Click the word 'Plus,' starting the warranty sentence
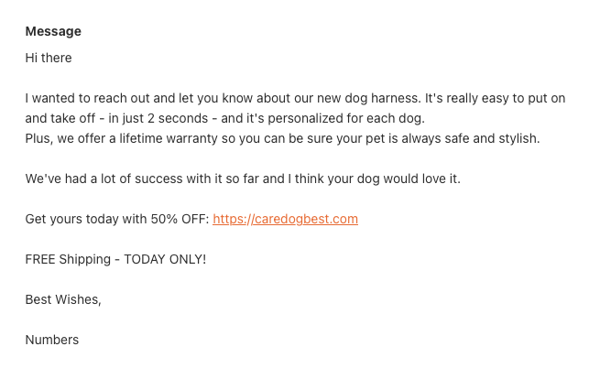This screenshot has width=600, height=368. click(x=39, y=138)
